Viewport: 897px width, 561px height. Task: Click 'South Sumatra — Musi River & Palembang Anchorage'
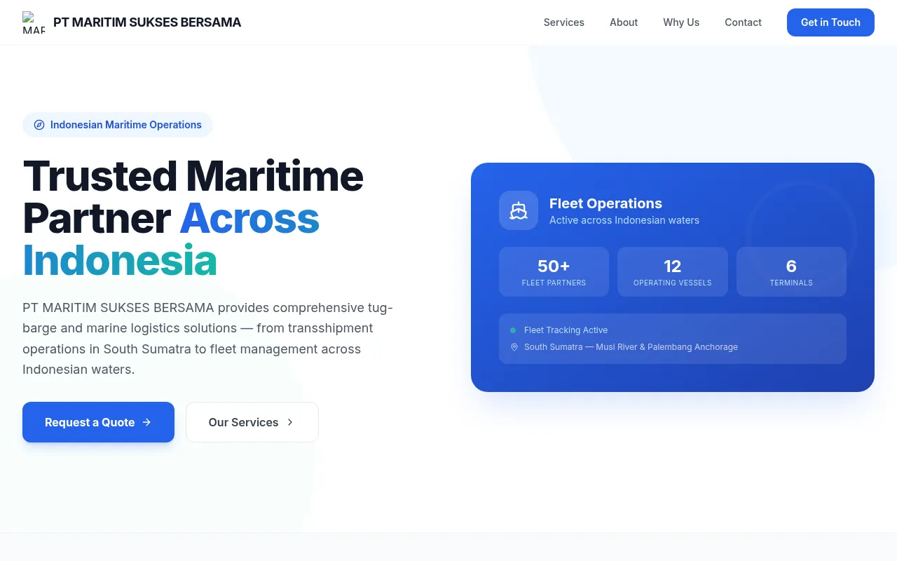631,347
